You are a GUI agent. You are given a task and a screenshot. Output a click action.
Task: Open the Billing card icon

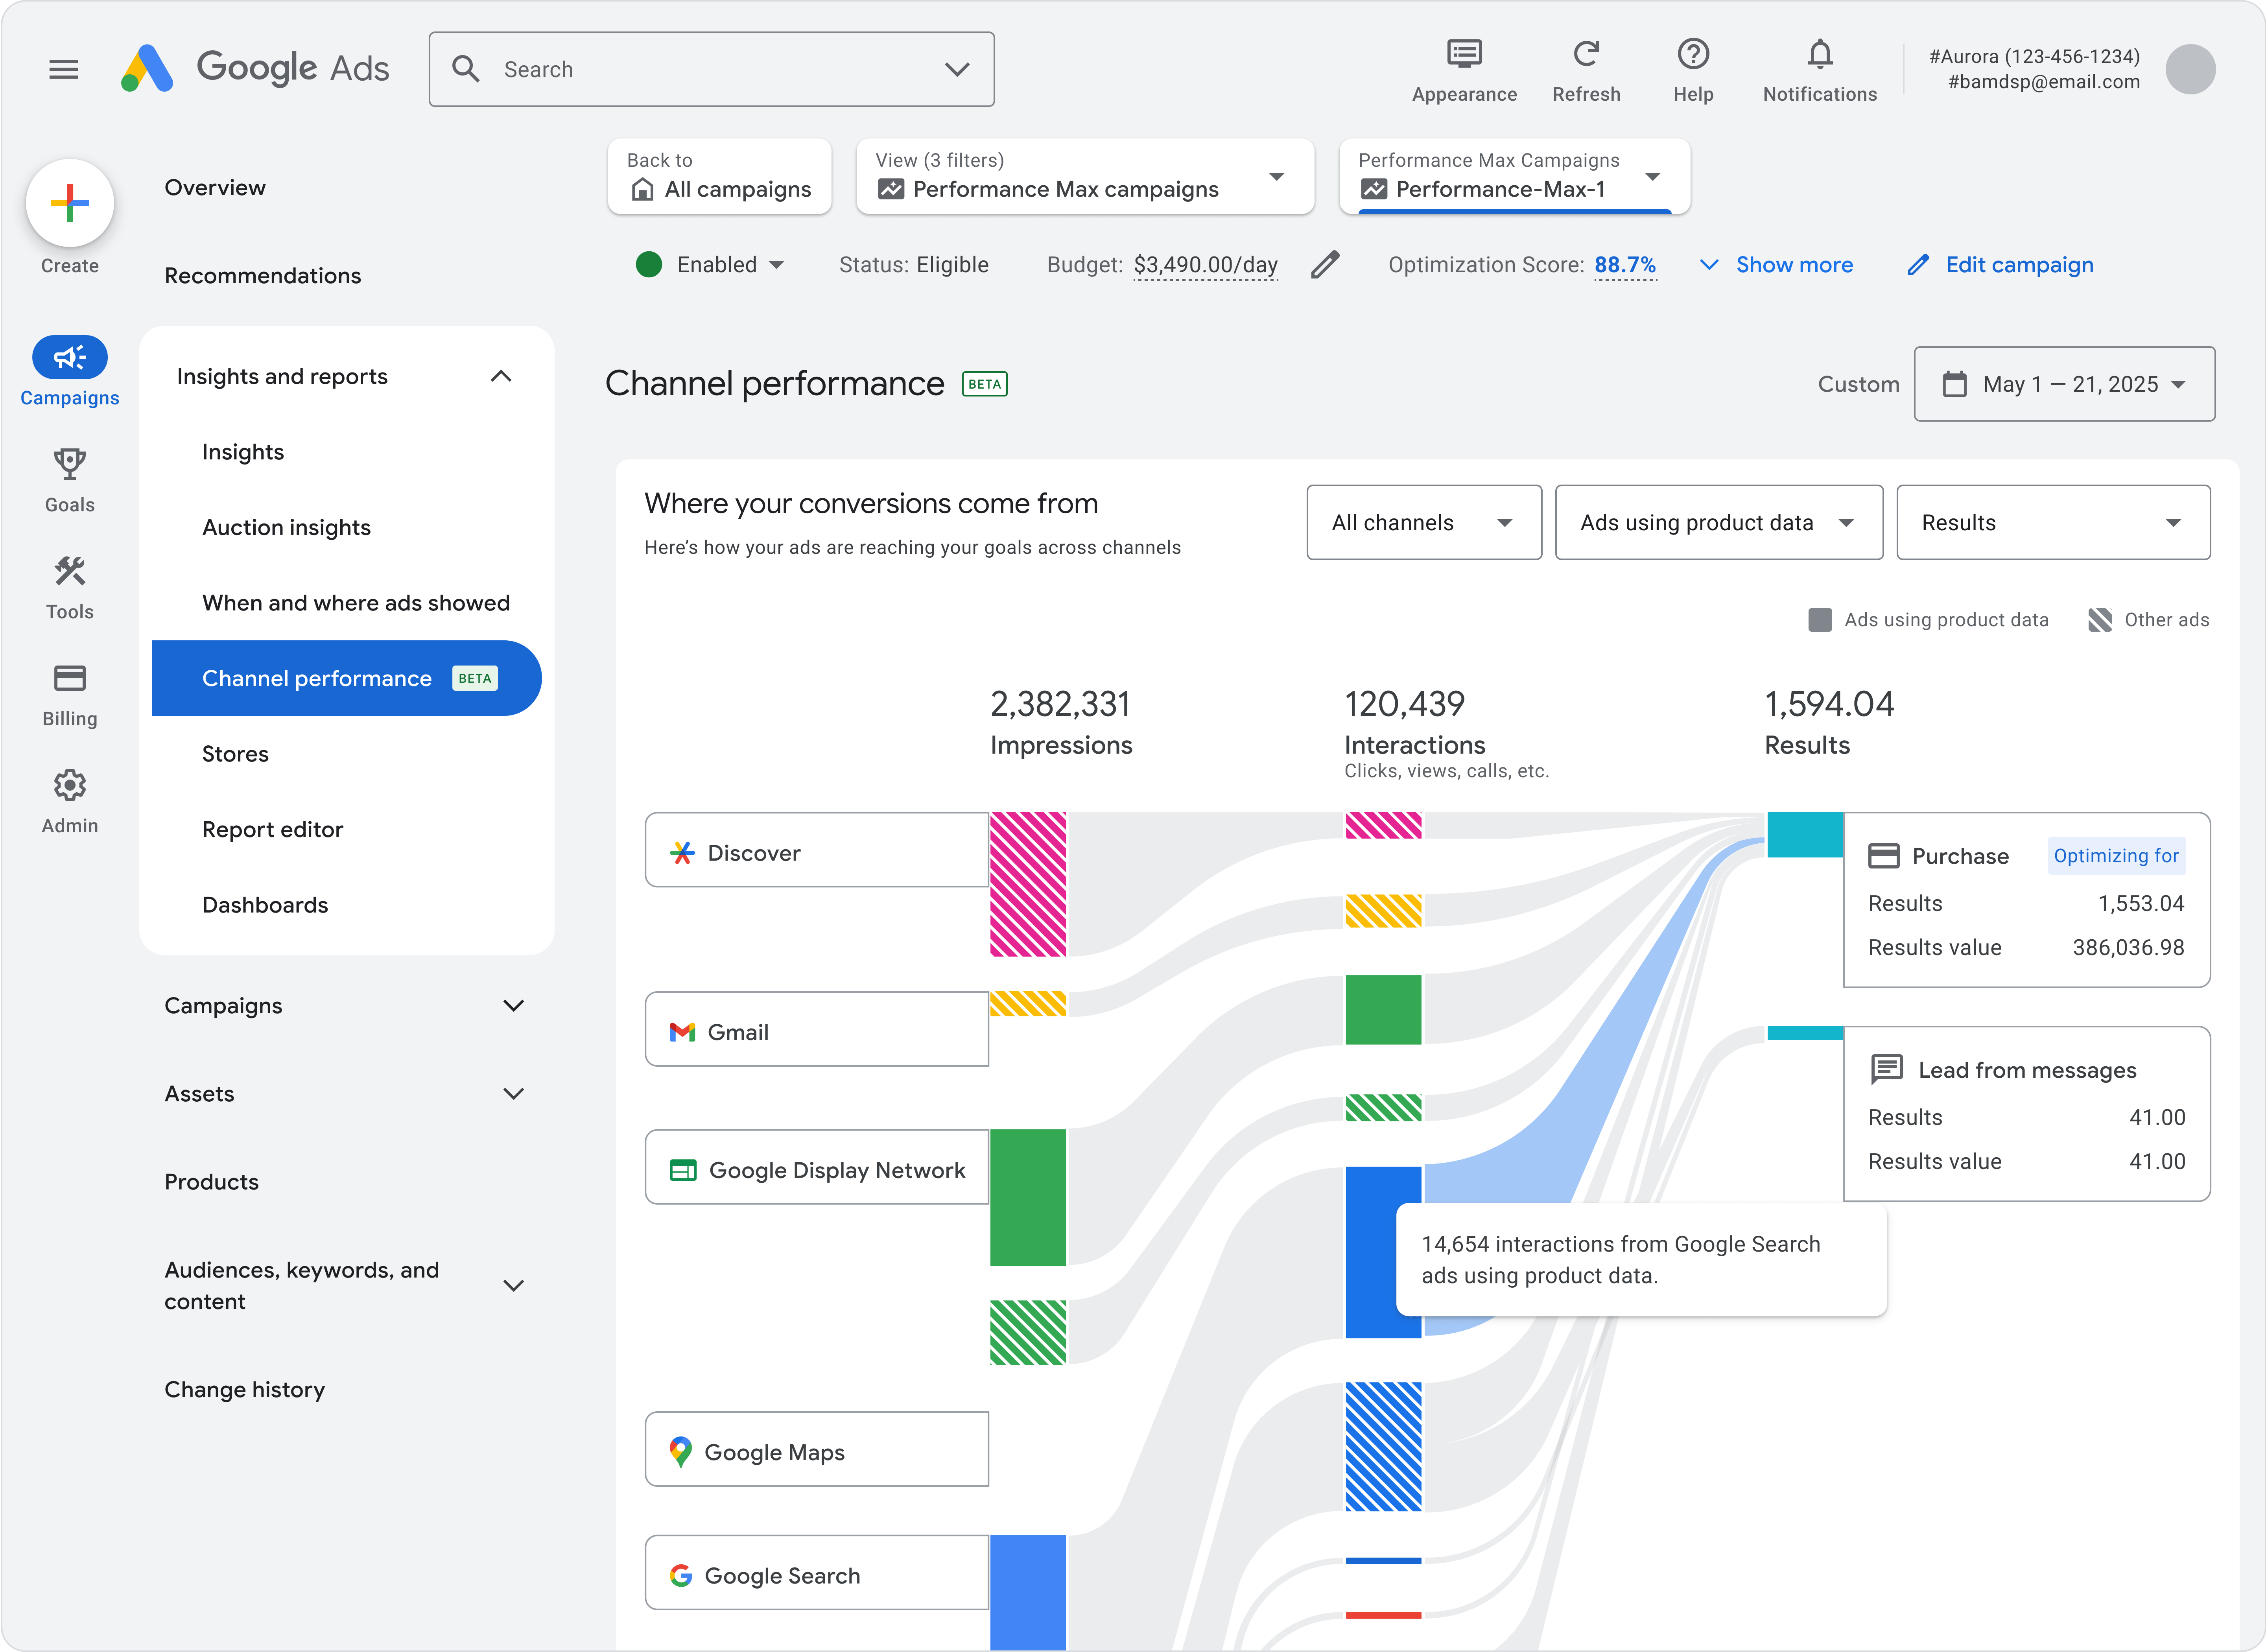click(x=70, y=678)
